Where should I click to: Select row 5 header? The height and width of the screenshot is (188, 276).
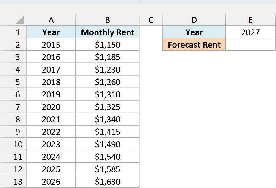pos(13,82)
